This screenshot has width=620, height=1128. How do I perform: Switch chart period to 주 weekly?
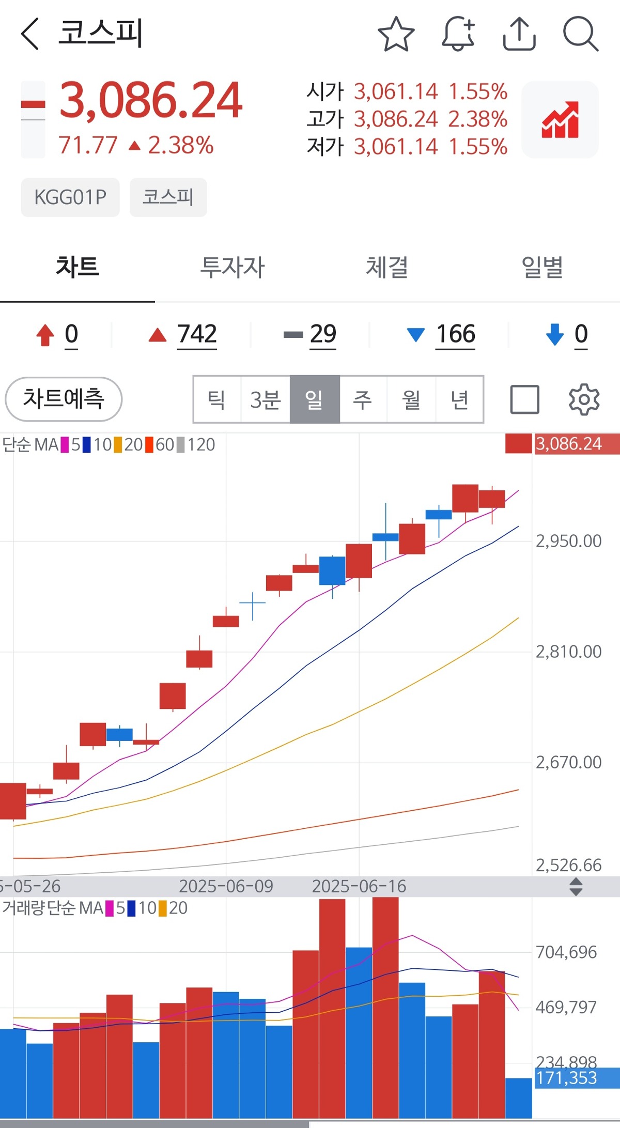click(363, 399)
